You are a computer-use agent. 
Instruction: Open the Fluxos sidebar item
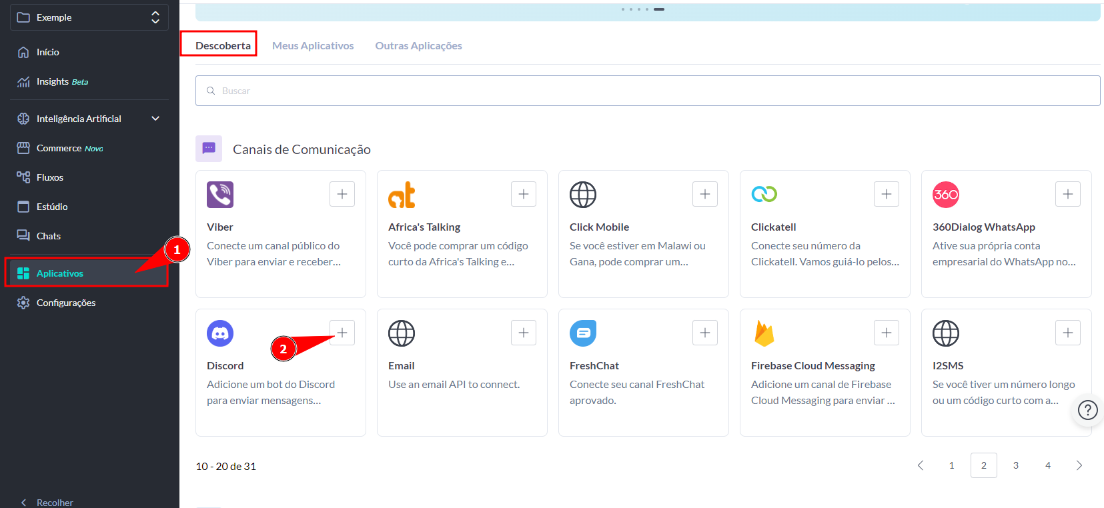50,177
